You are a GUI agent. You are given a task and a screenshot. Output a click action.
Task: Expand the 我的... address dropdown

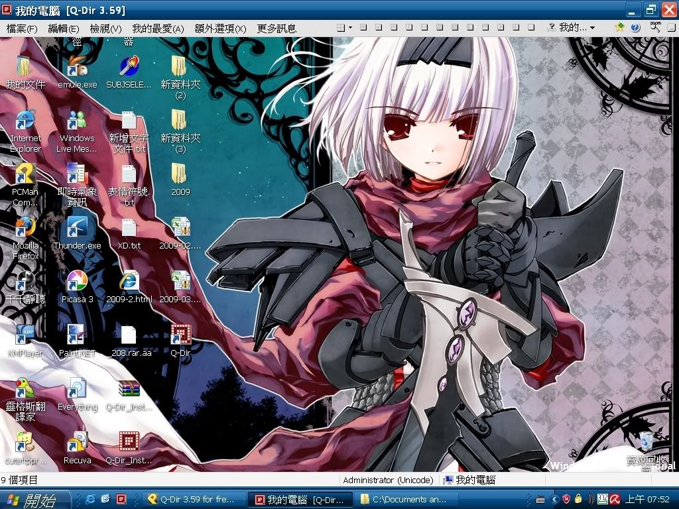[x=592, y=28]
